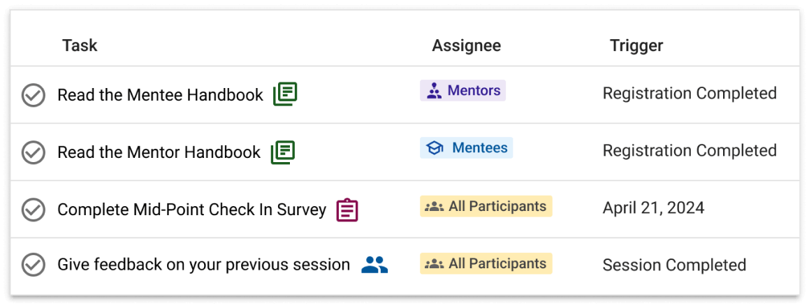Click the Task column header
Viewport: 809px width, 306px height.
pos(80,45)
